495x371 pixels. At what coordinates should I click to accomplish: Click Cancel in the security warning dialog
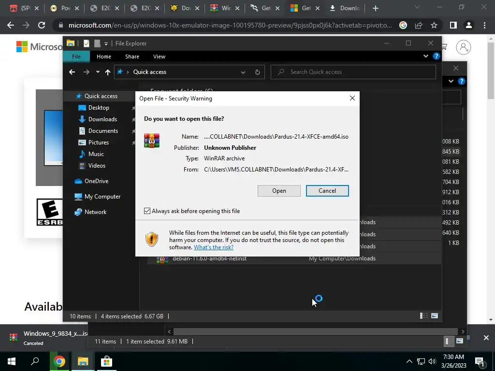327,191
